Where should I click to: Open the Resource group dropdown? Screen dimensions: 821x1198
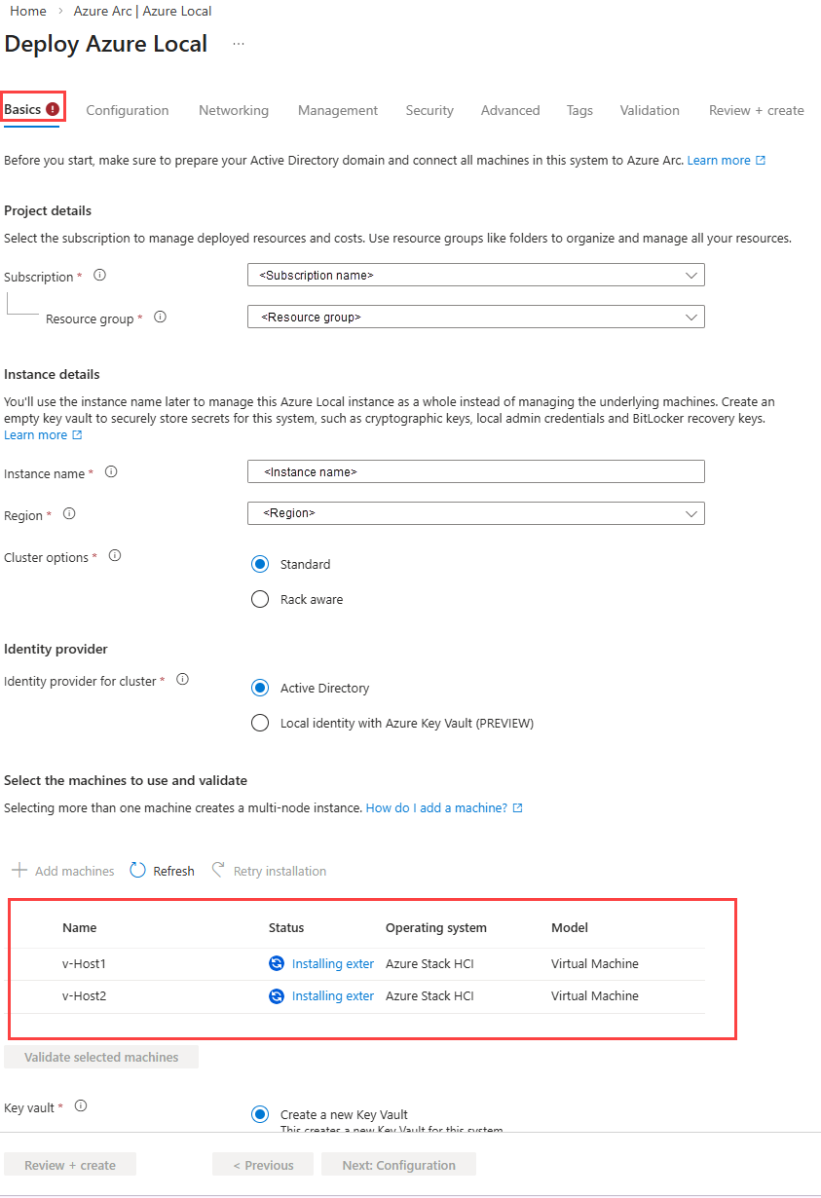point(476,318)
